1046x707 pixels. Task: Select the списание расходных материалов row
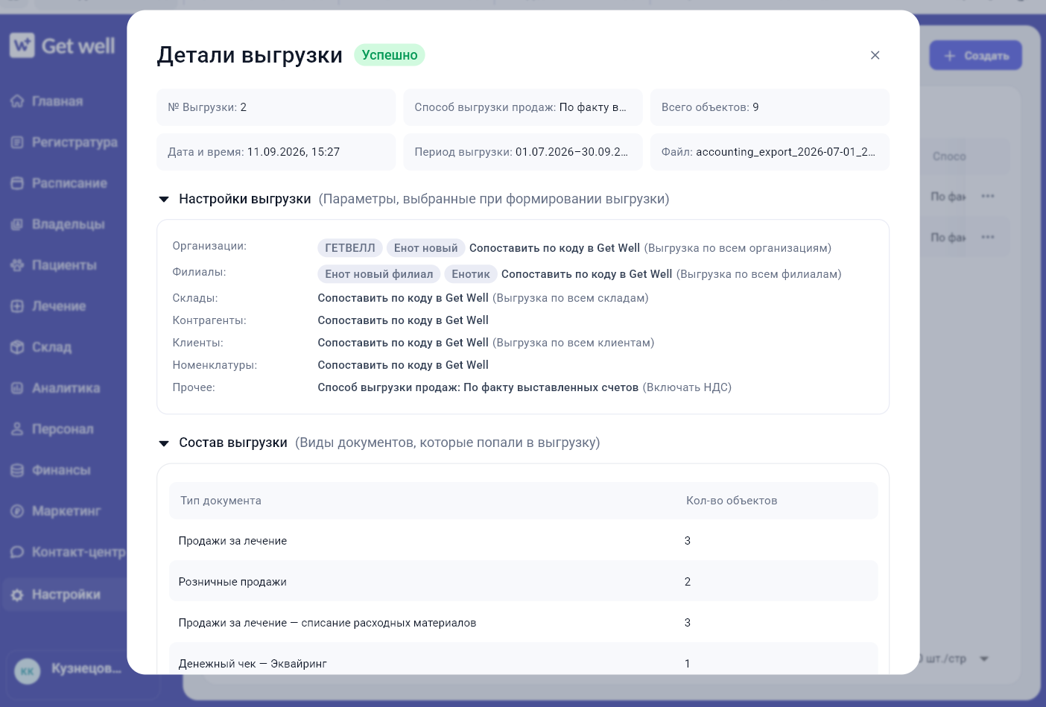click(x=523, y=622)
